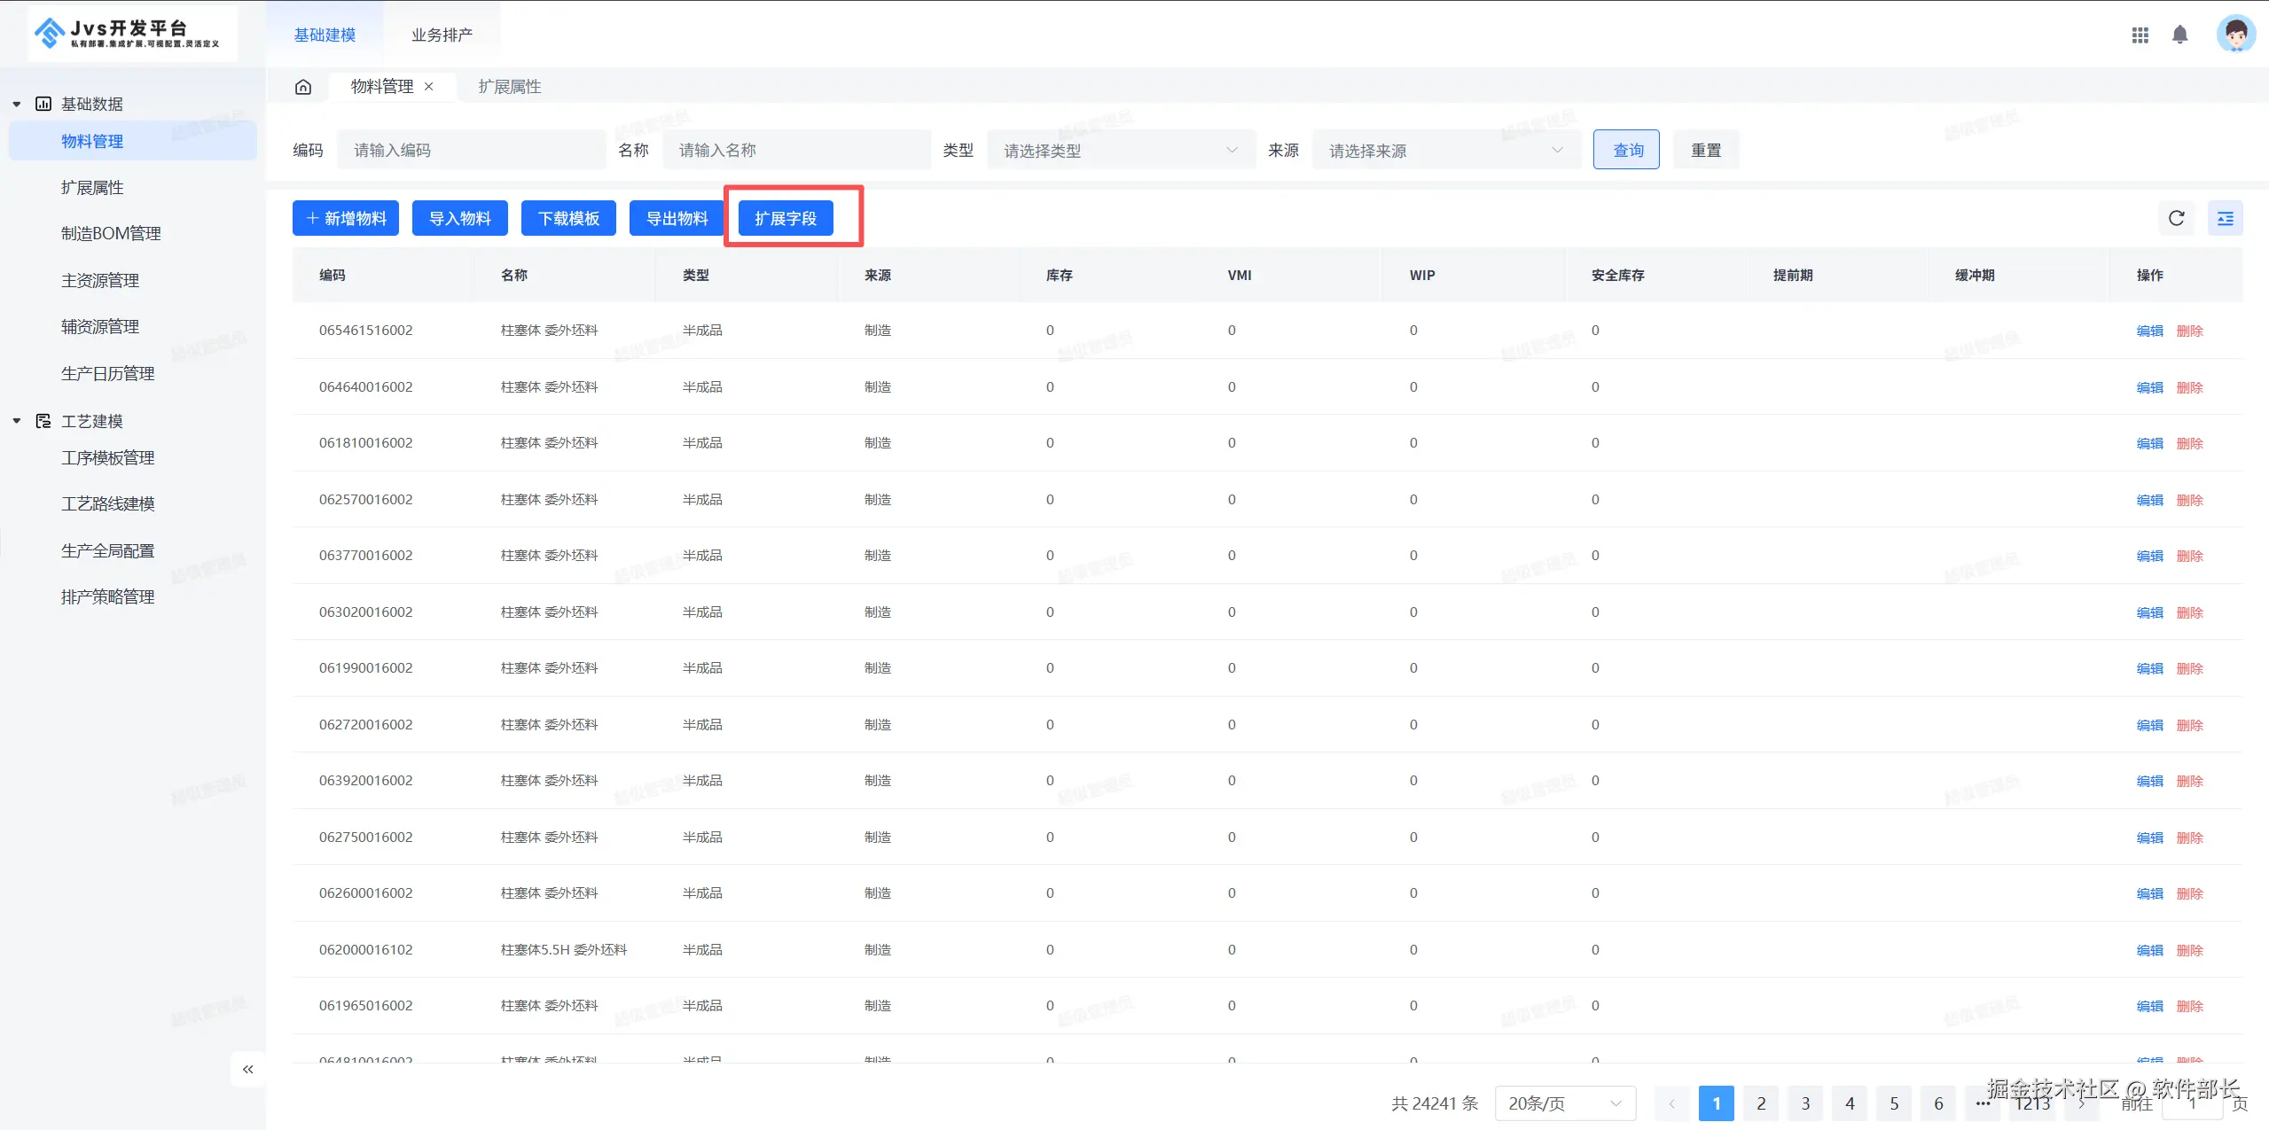Open the 请选择来源 dropdown
Image resolution: width=2269 pixels, height=1130 pixels.
pyautogui.click(x=1445, y=151)
